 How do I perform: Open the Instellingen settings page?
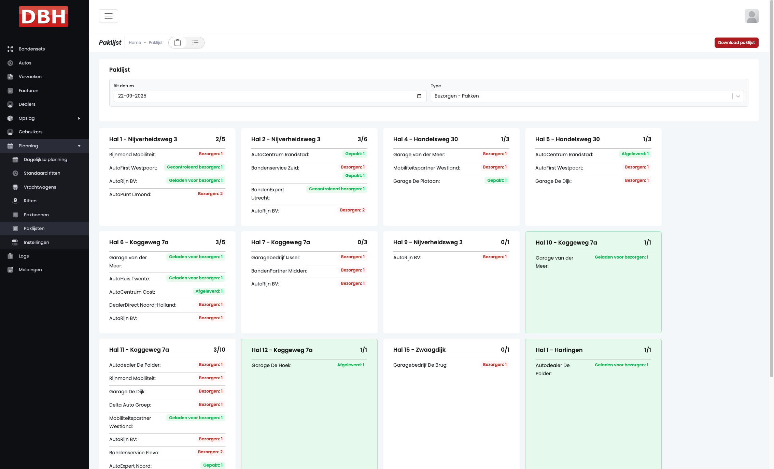[x=36, y=243]
